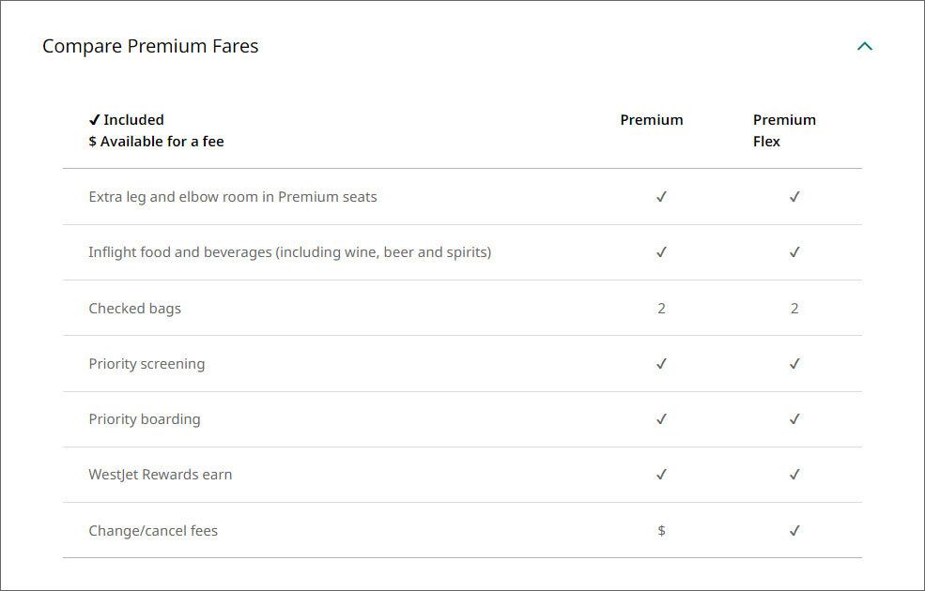Click Premium Flex checkmark for change/cancel fees
The image size is (925, 591).
pyautogui.click(x=794, y=530)
